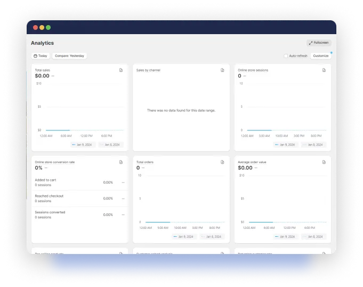Screen dimensions: 363x287
Task: Toggle Jan 9, 2024 legend in Total sales
Action: (83, 145)
